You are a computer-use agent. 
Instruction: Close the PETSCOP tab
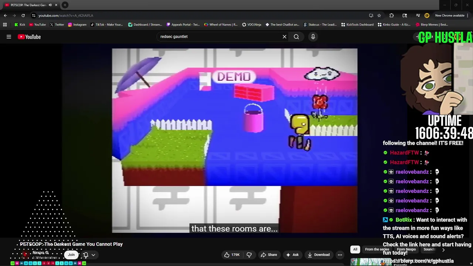[56, 5]
